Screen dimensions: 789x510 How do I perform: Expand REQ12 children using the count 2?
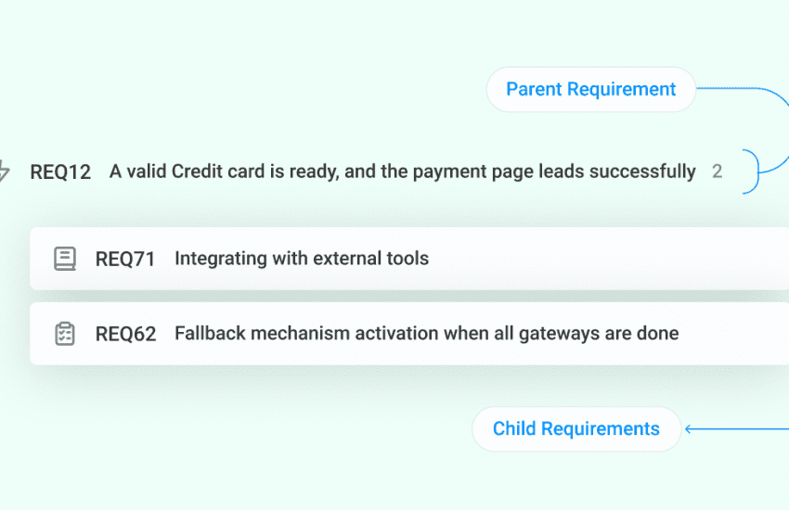(x=717, y=172)
